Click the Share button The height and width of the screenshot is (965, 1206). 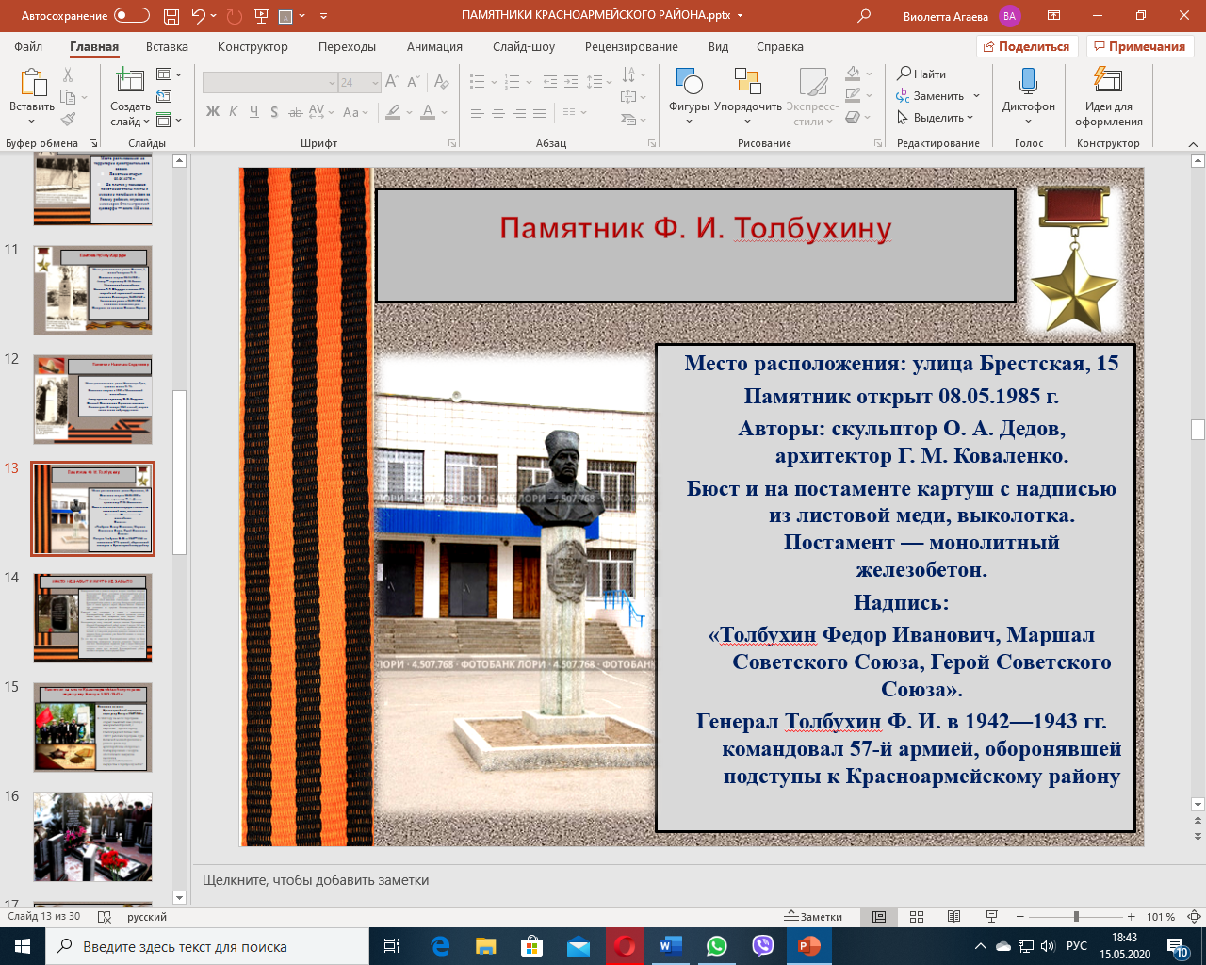coord(1026,46)
